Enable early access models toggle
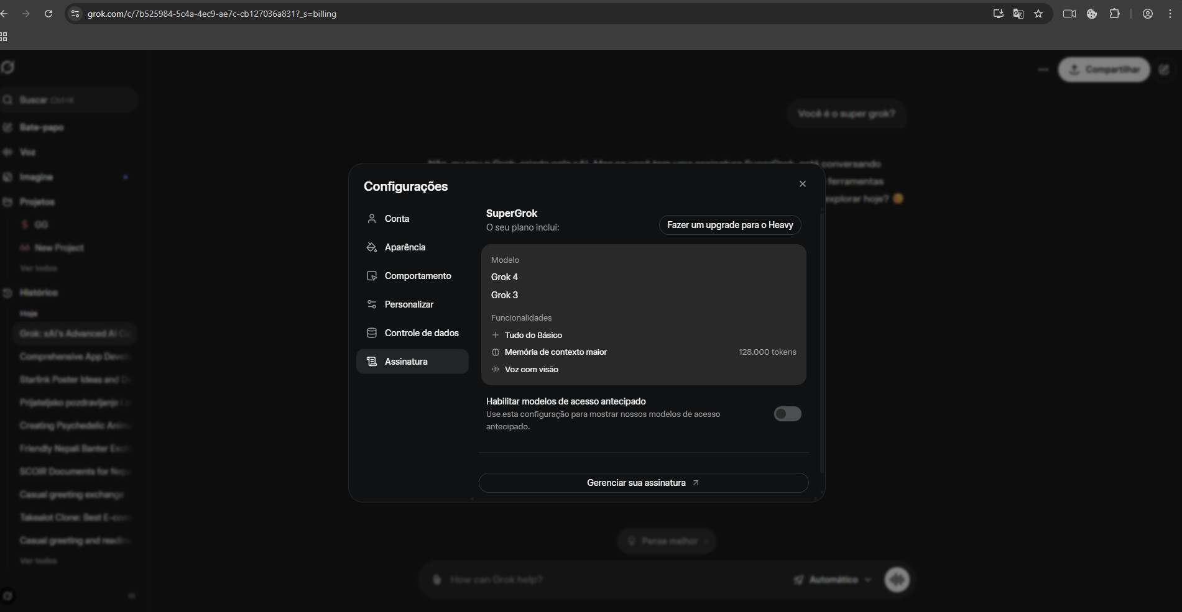 [787, 414]
